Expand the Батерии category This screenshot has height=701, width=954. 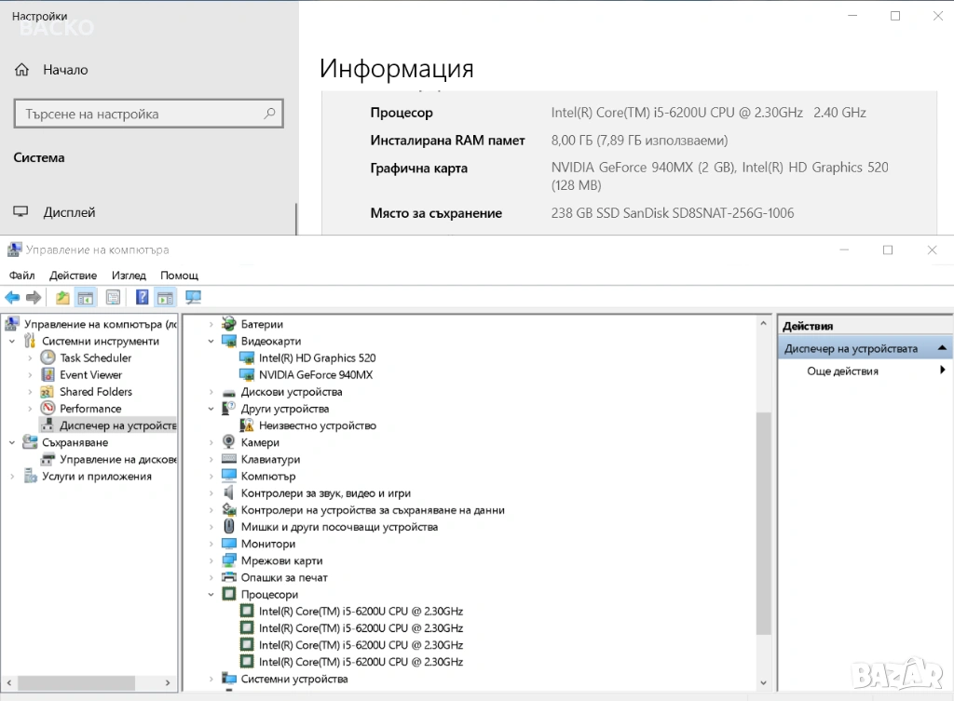click(x=211, y=325)
